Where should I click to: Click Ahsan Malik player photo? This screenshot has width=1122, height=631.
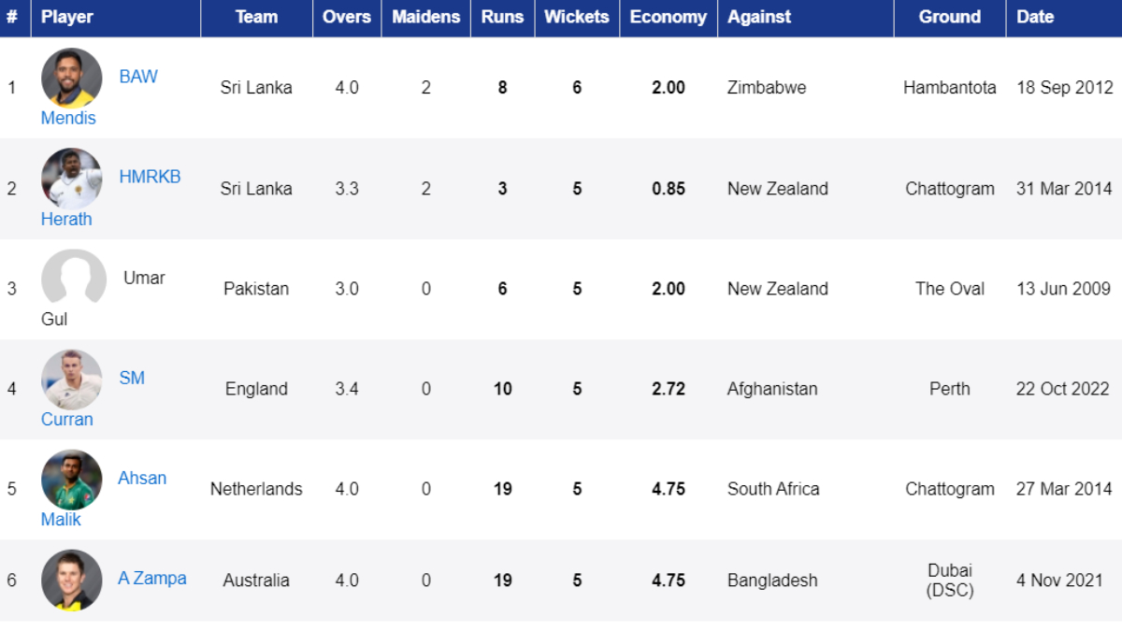(x=72, y=480)
